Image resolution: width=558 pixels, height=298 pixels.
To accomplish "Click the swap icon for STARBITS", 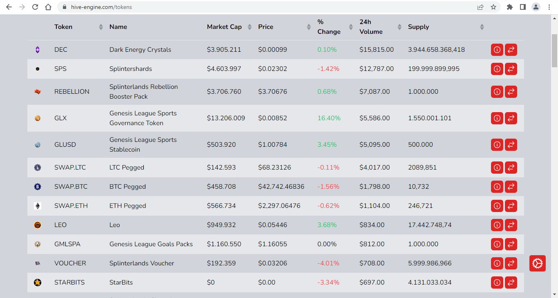I will [511, 283].
